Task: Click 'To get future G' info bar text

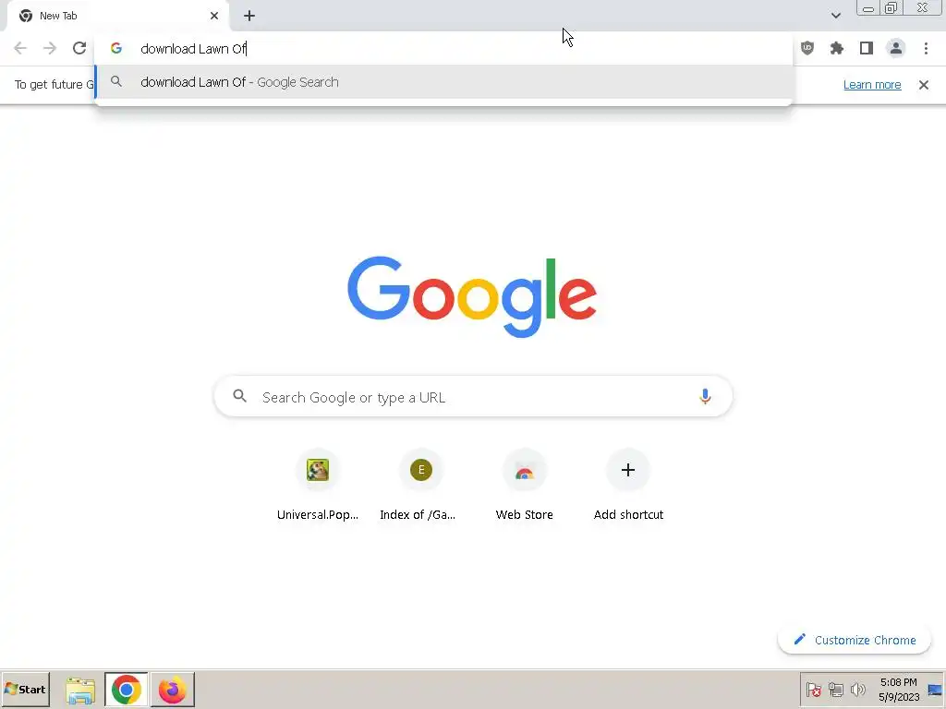Action: pyautogui.click(x=54, y=84)
